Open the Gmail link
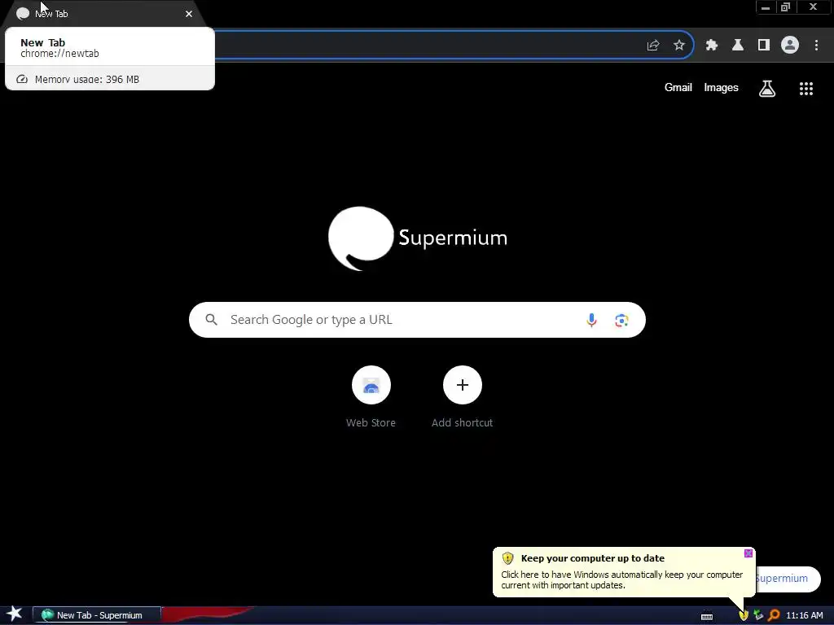This screenshot has width=834, height=625. pos(678,88)
